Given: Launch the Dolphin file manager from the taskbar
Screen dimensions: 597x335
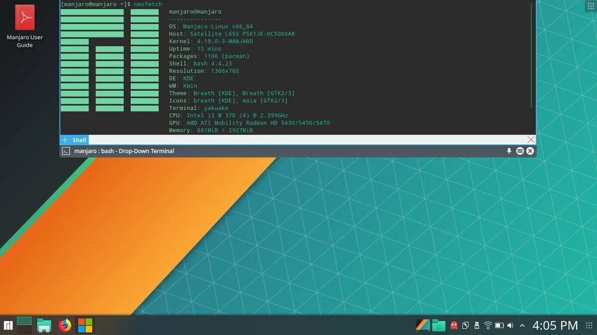Looking at the screenshot, I should pyautogui.click(x=44, y=326).
